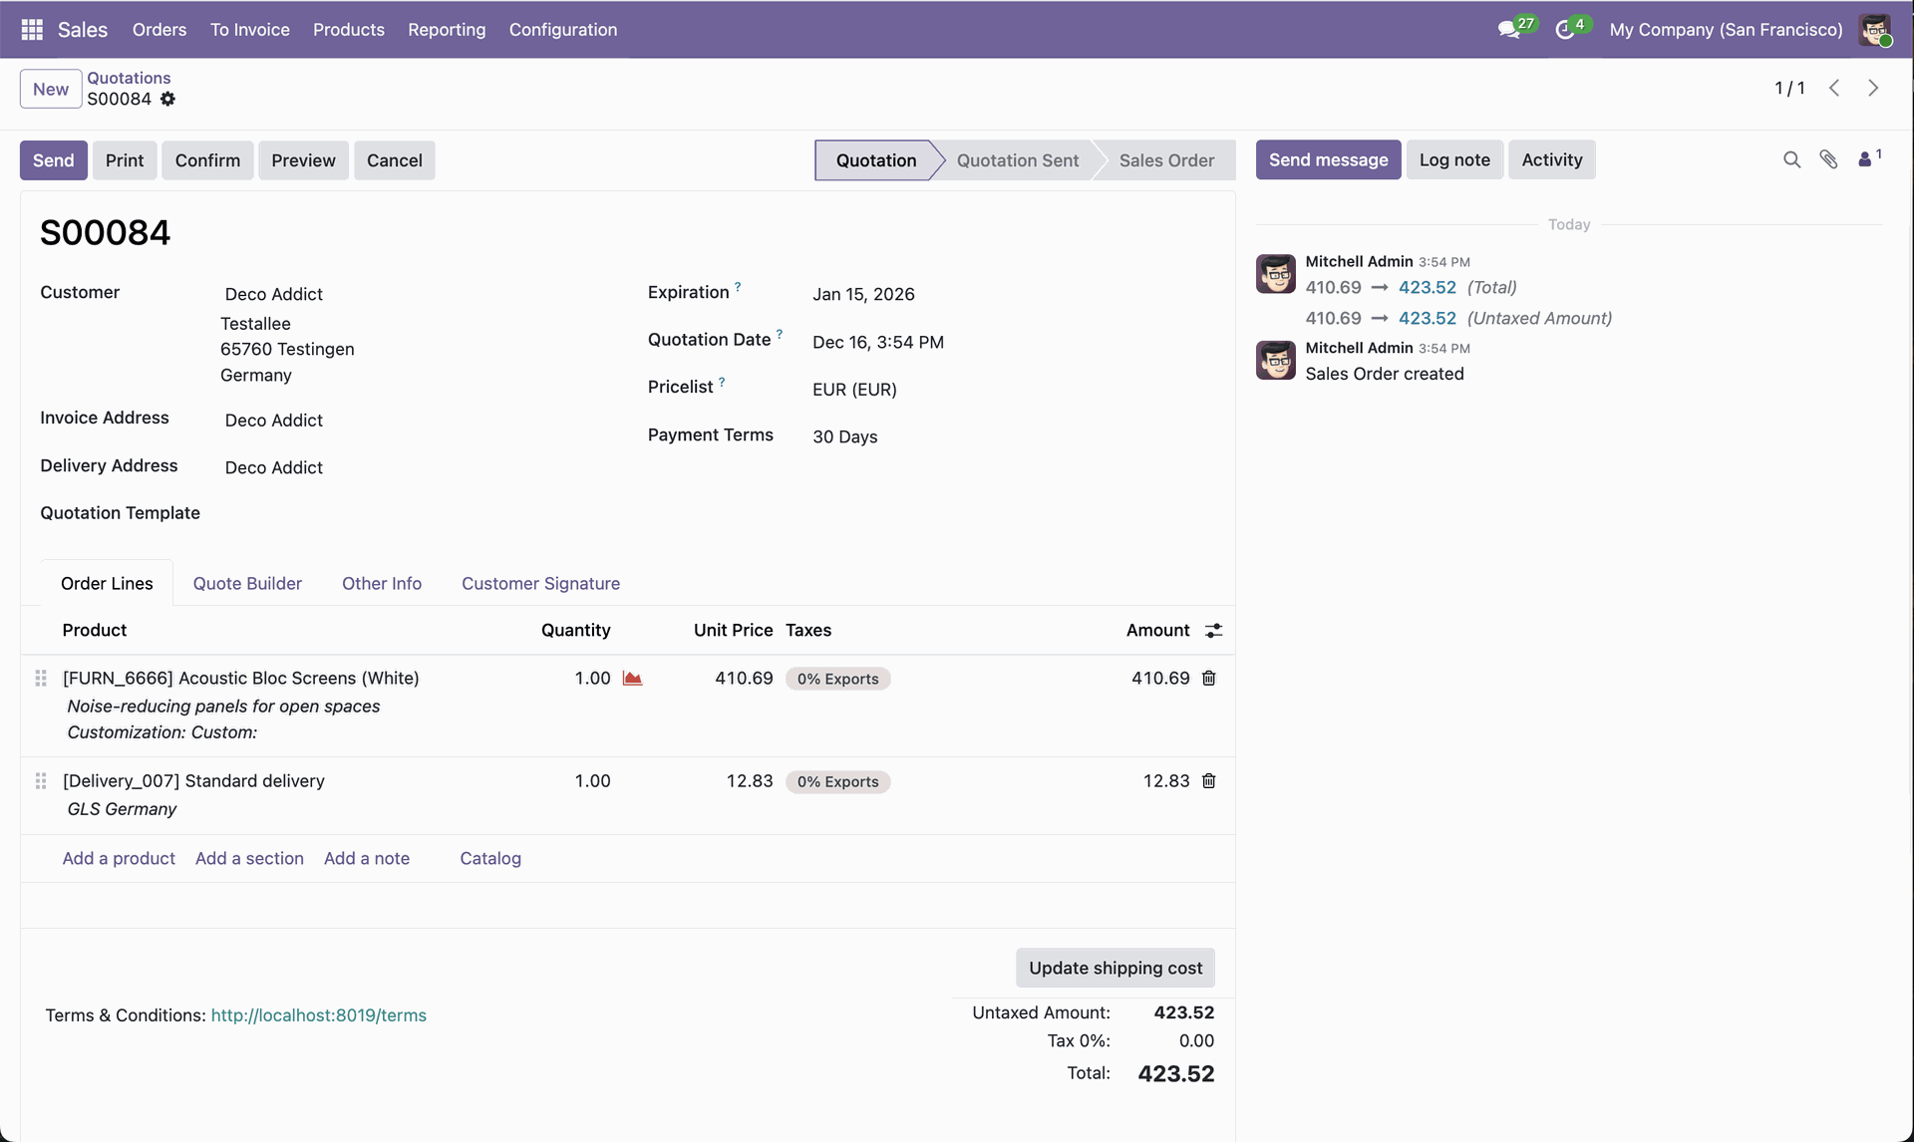Select the Quotation Sent status stage
1914x1142 pixels.
(x=1017, y=160)
